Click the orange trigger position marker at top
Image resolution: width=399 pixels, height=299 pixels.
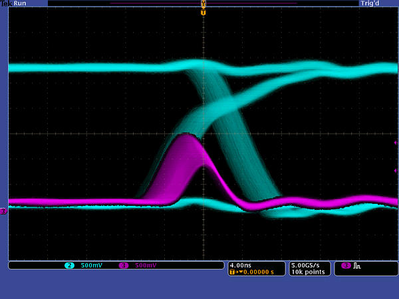[x=203, y=4]
